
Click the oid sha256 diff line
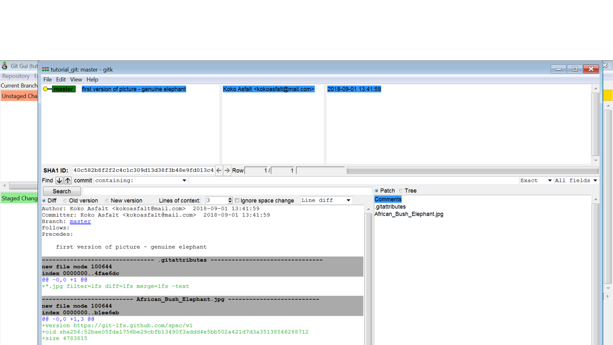(x=175, y=332)
